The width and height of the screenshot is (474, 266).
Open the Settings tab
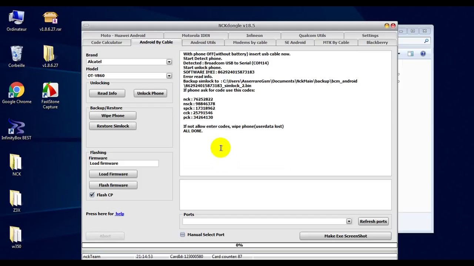[x=370, y=35]
